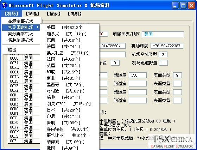Select 委内瑞拉 [共106个] in submenu
This screenshot has width=197, height=150.
click(70, 129)
